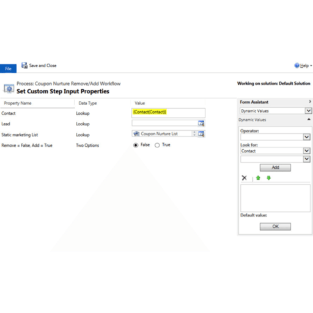
Task: Click the delete X icon in Form Assistant
Action: pos(244,178)
